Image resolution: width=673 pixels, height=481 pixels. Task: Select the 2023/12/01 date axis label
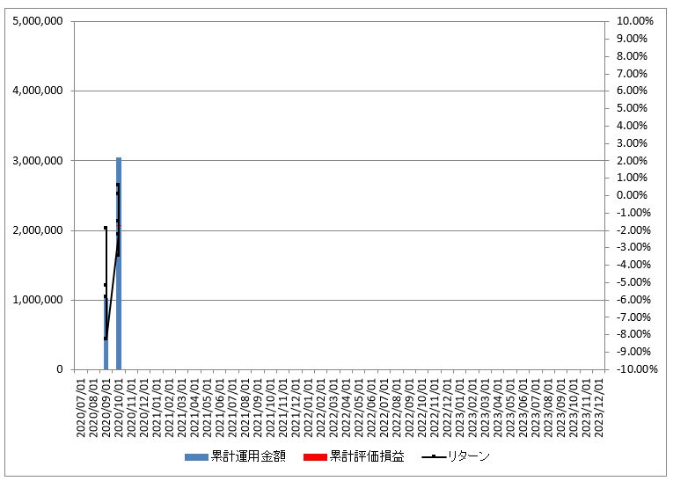598,407
